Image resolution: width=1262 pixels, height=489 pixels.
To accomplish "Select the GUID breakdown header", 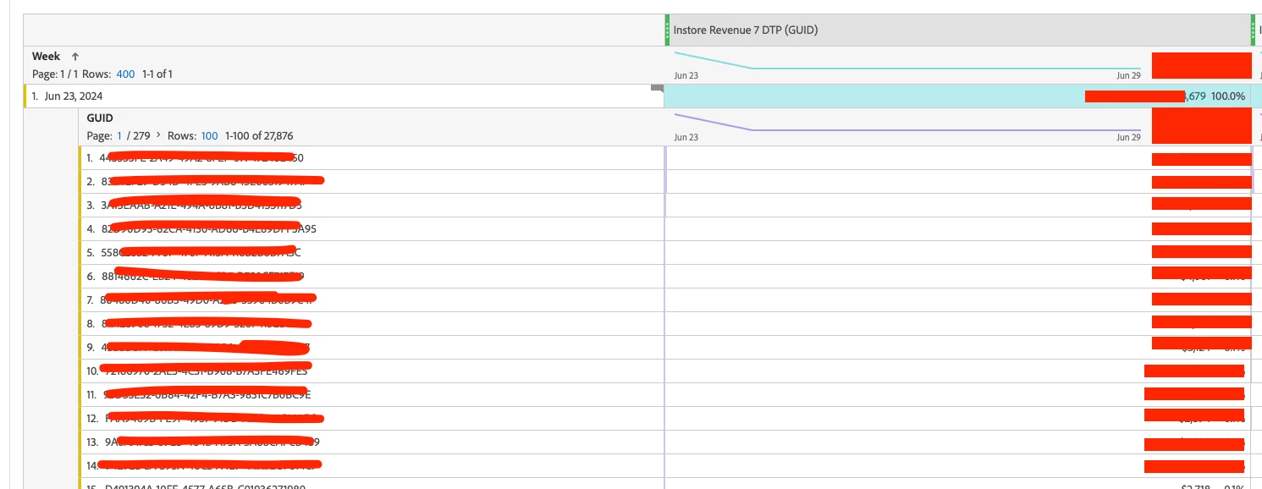I will (100, 118).
